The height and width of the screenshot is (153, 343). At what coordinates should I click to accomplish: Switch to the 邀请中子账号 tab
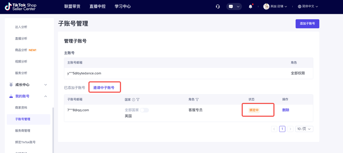[104, 88]
